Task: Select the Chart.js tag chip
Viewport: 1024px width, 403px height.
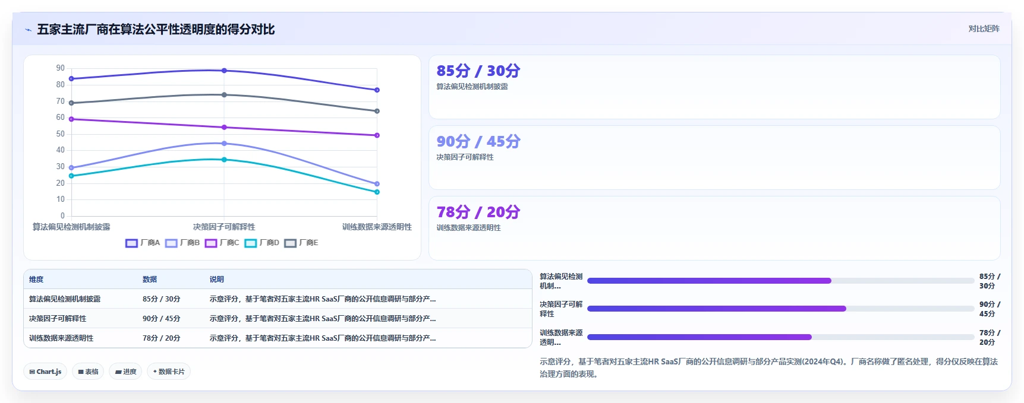Action: pyautogui.click(x=45, y=372)
